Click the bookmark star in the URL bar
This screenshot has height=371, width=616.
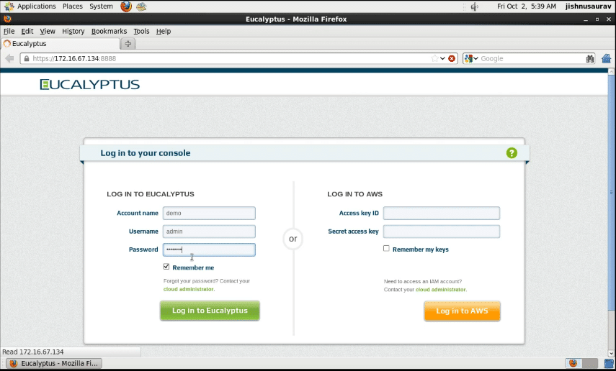coord(434,58)
